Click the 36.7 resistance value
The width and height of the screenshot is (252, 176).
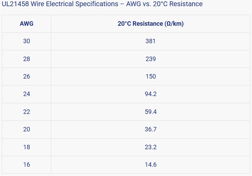click(x=151, y=129)
